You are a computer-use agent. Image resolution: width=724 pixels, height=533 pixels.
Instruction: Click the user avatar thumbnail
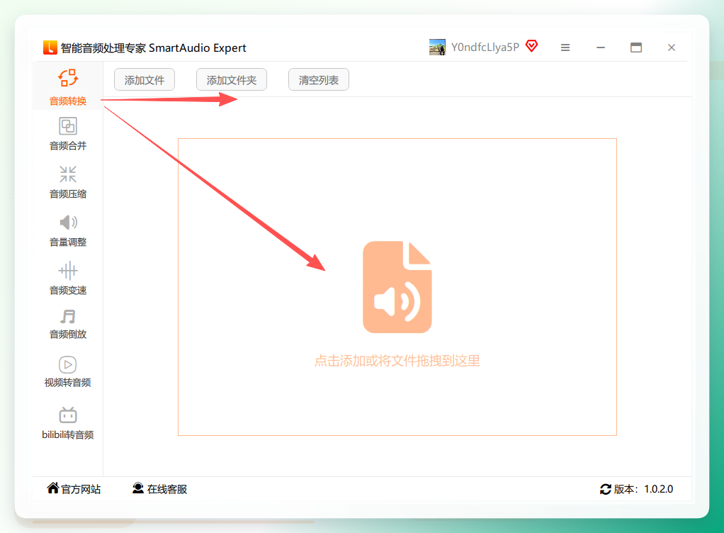tap(437, 47)
